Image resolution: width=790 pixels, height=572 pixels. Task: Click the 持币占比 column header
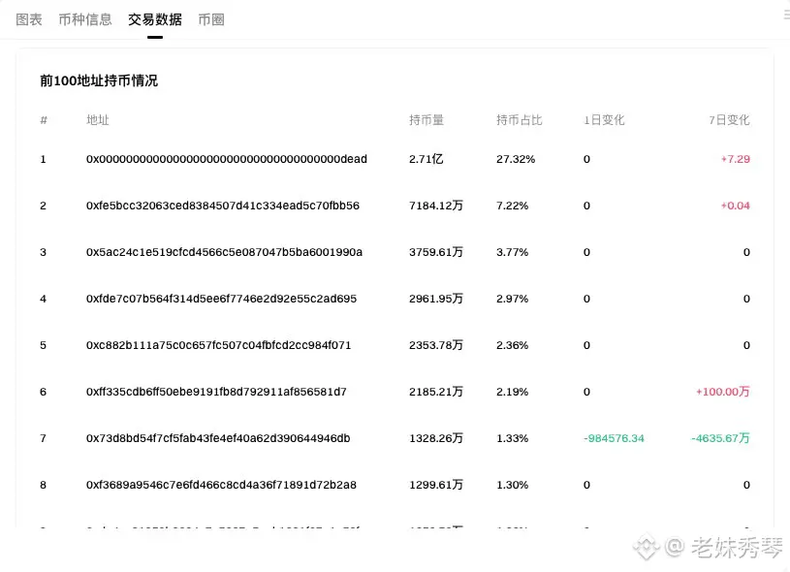coord(519,120)
